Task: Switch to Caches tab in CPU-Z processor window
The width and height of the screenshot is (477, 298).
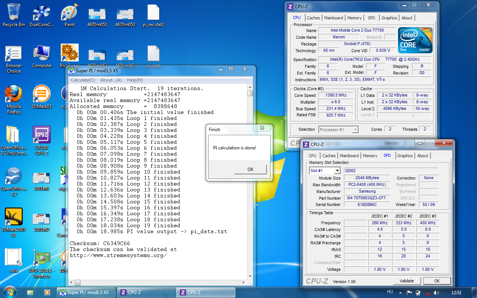Action: [313, 18]
